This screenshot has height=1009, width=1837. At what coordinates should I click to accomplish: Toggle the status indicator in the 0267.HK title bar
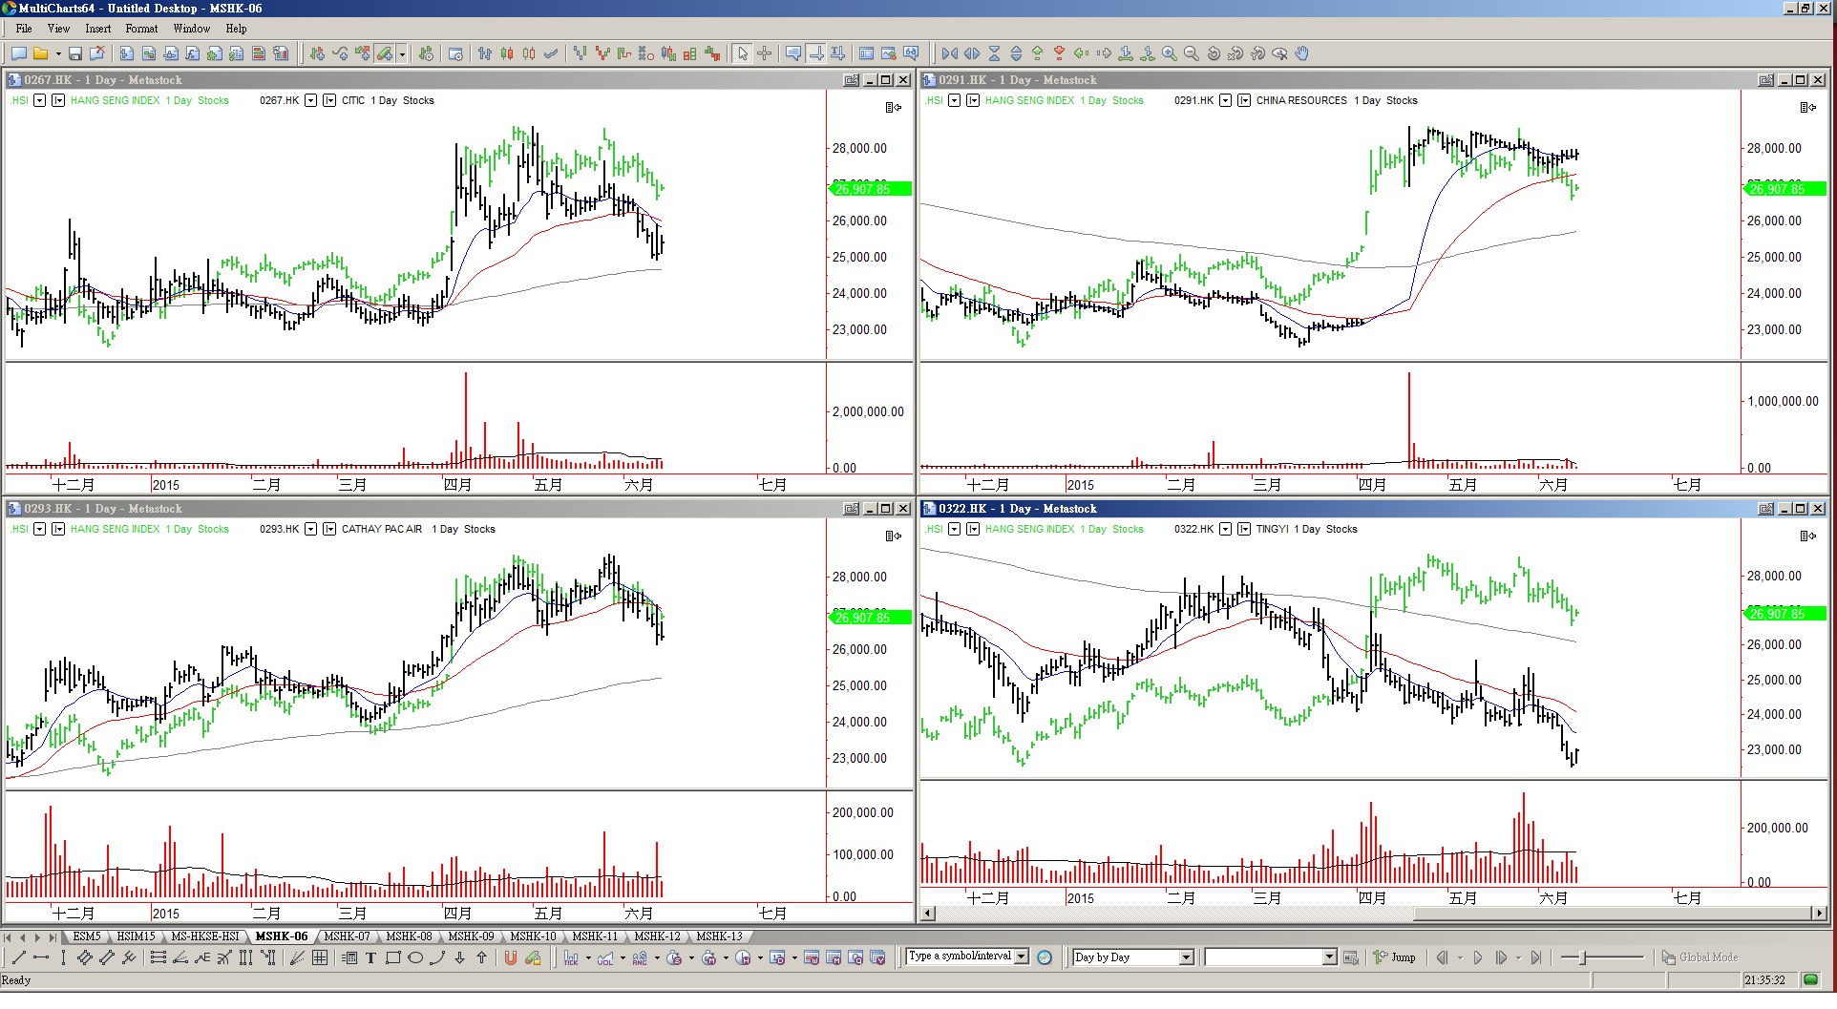(851, 80)
